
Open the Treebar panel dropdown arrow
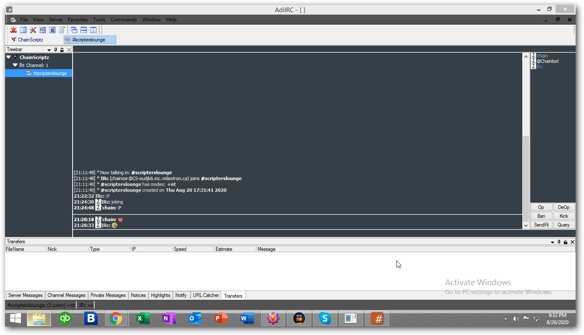coord(49,50)
